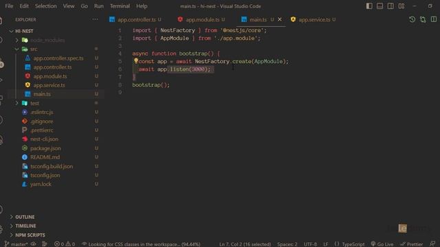The width and height of the screenshot is (440, 247).
Task: Open the .gitignore file
Action: point(41,121)
